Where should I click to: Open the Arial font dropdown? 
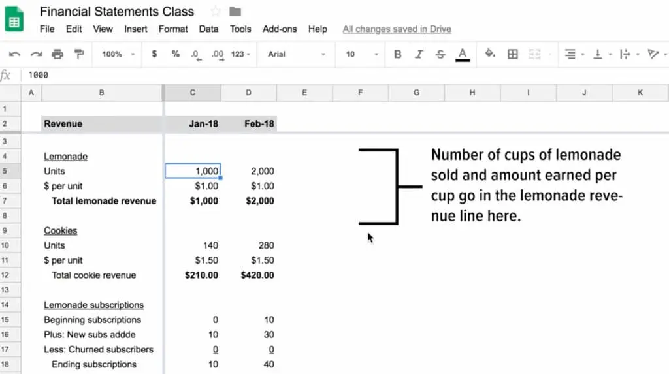tap(296, 54)
